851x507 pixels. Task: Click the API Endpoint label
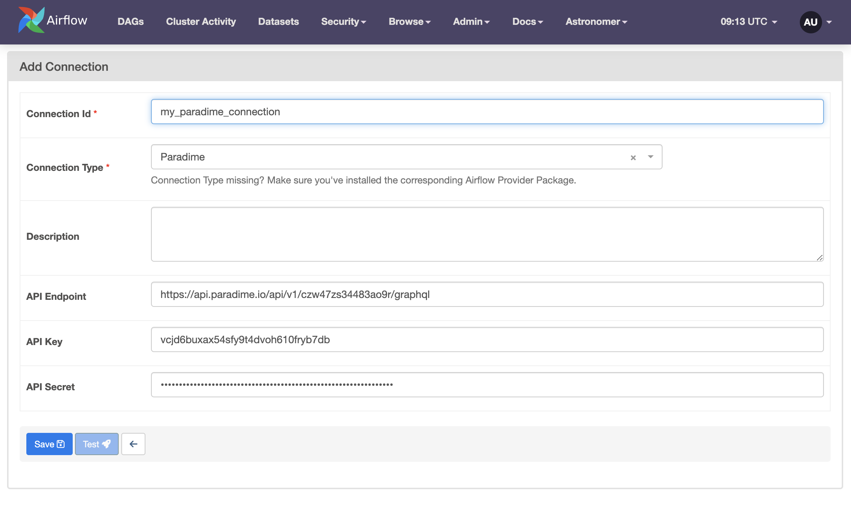coord(56,296)
